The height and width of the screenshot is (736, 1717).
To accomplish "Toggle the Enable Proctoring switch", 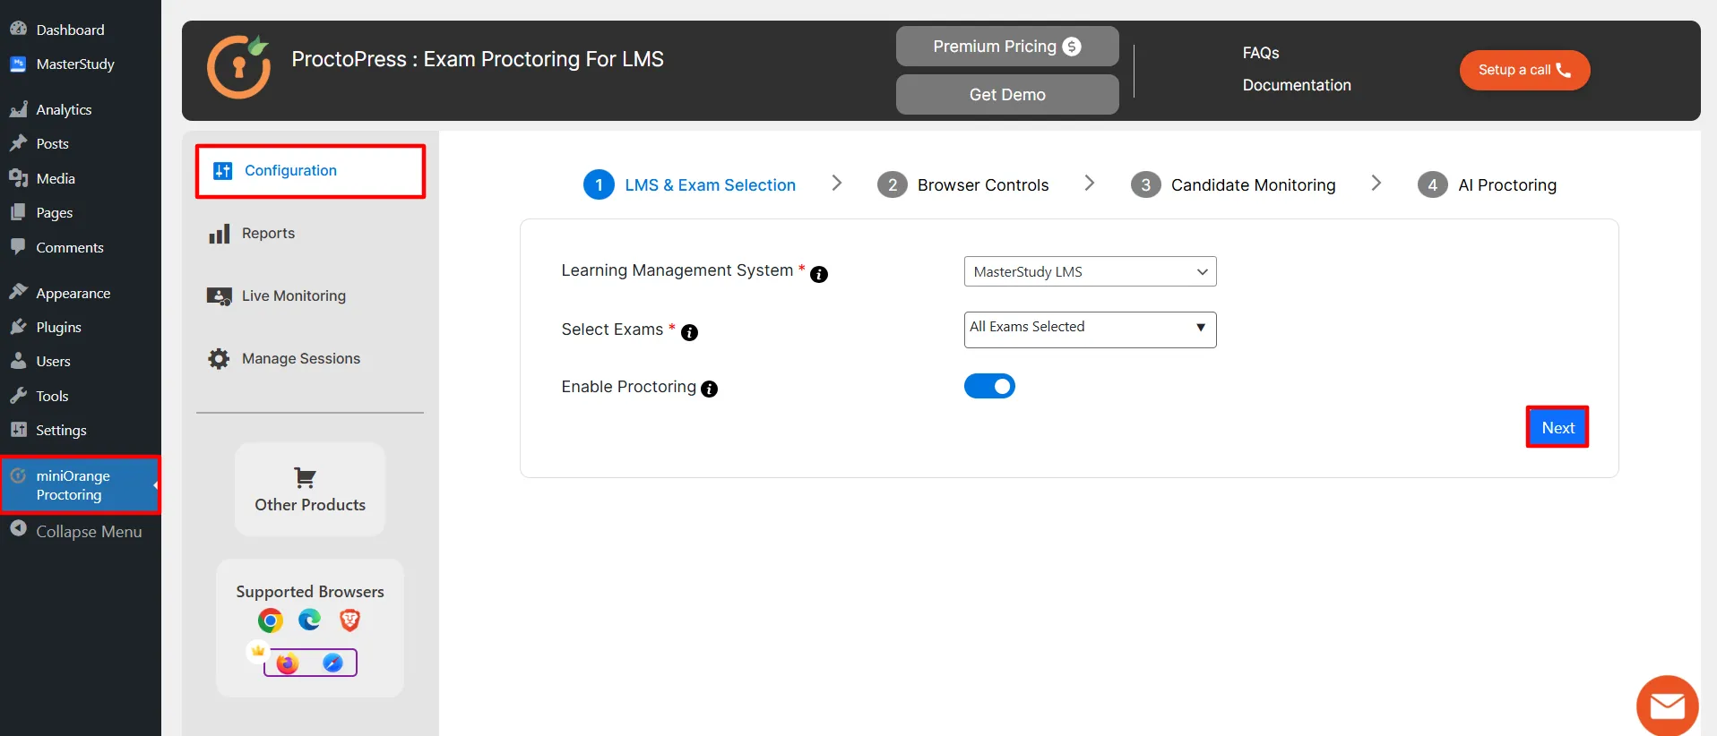I will point(989,386).
